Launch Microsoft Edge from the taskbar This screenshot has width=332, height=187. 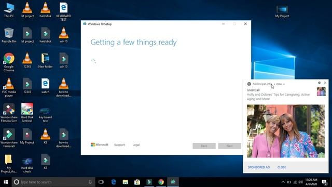(x=114, y=182)
